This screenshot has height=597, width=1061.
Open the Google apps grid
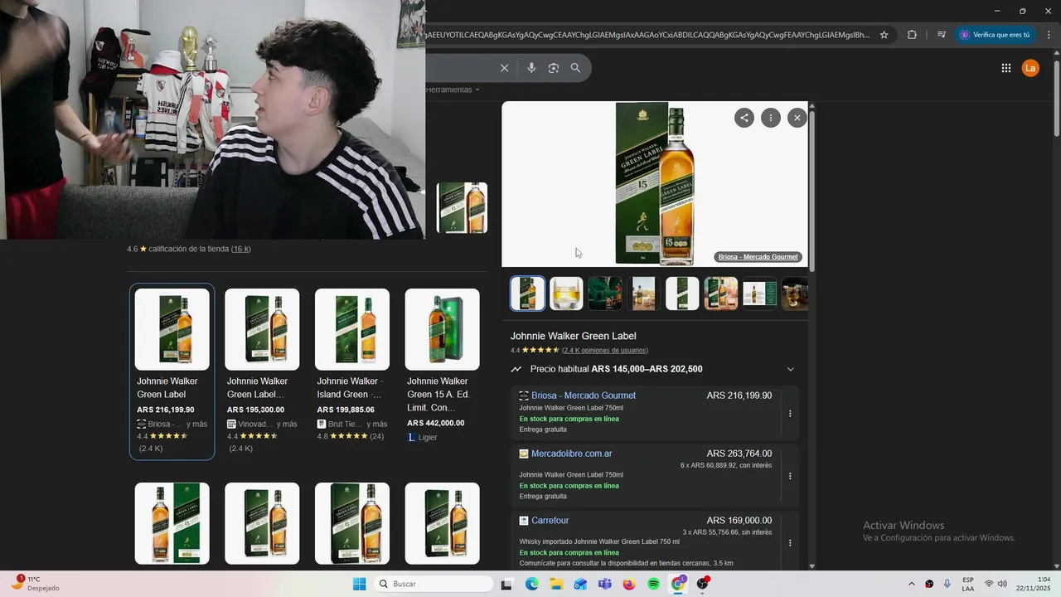(x=1006, y=68)
